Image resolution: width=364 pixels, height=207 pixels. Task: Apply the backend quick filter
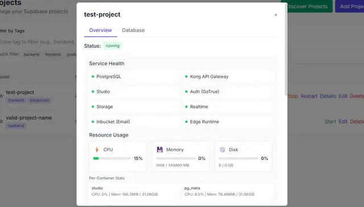(x=31, y=55)
